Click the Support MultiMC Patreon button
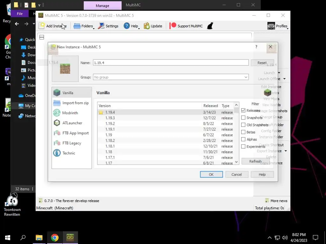This screenshot has width=326, height=244. click(x=186, y=26)
